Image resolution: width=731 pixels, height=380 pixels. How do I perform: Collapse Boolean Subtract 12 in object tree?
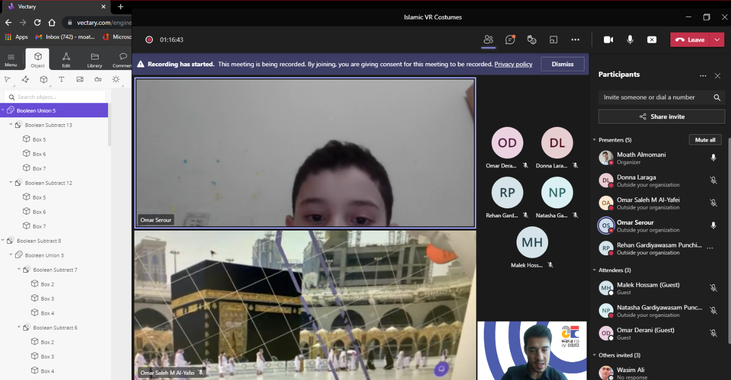point(11,183)
